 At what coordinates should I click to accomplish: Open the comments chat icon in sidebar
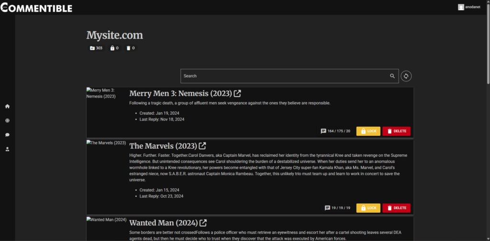(x=7, y=135)
